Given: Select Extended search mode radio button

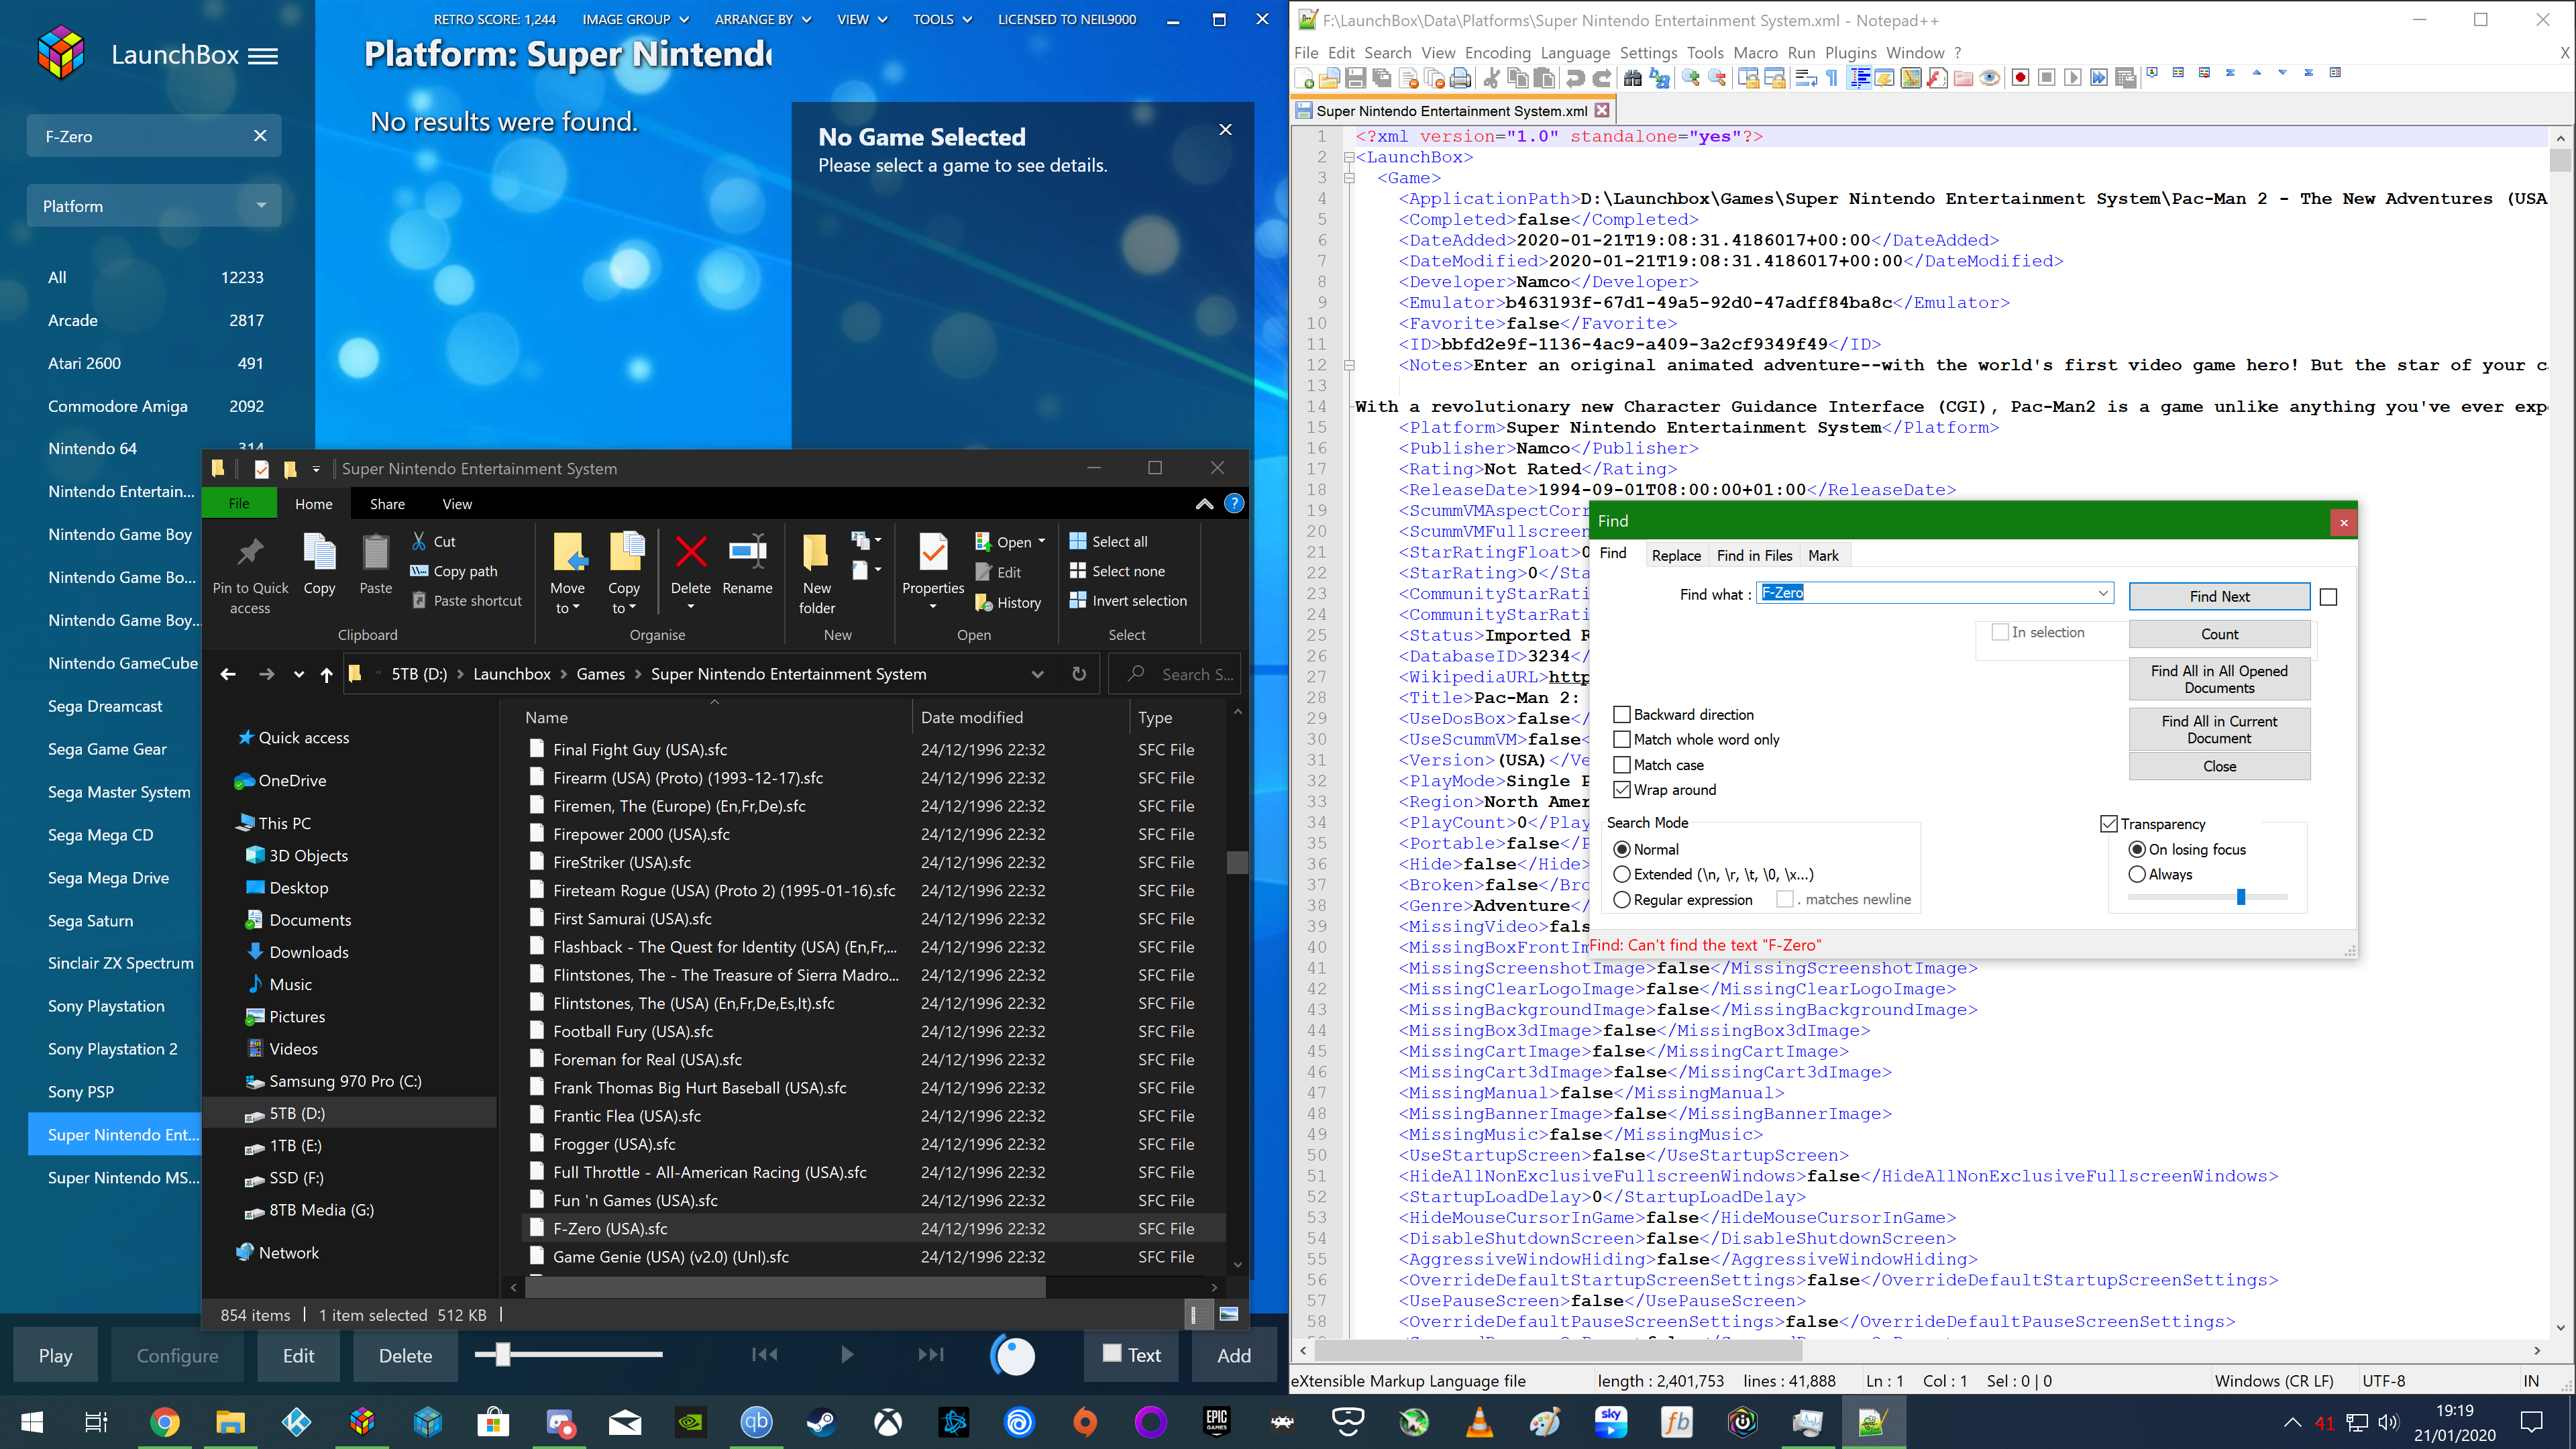Looking at the screenshot, I should pos(1622,874).
